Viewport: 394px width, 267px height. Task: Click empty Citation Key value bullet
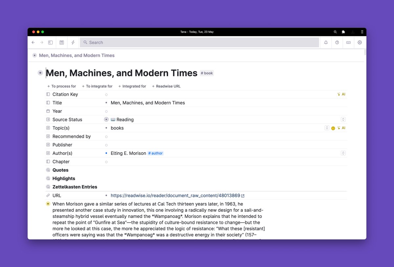pos(106,95)
